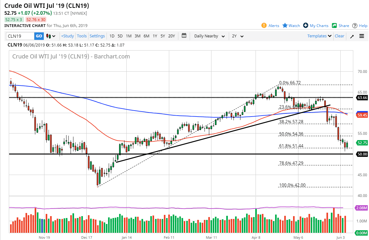Click the +Study link
The width and height of the screenshot is (369, 240).
point(67,36)
